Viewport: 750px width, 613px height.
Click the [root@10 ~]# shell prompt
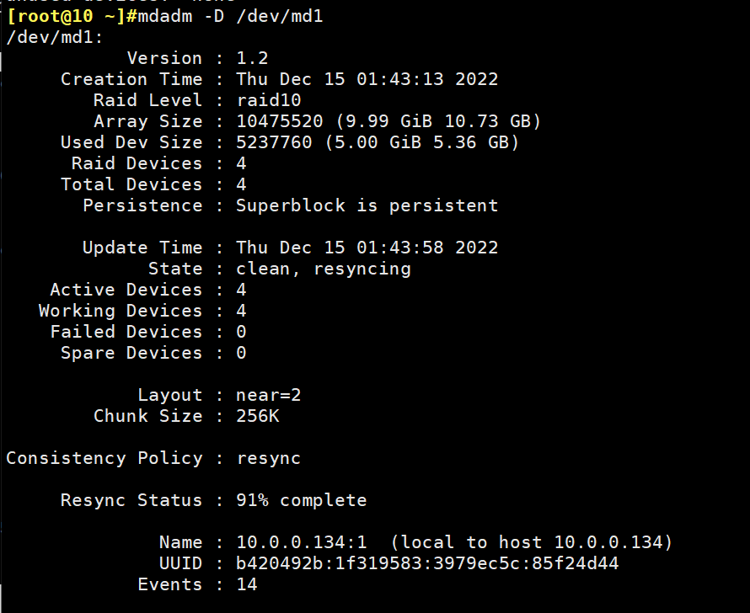click(66, 17)
